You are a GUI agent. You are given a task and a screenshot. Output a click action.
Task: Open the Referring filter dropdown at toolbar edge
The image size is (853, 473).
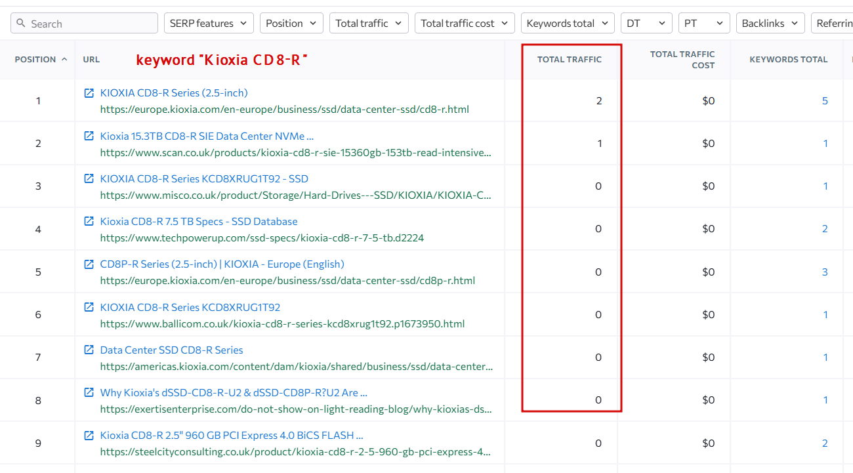pyautogui.click(x=832, y=23)
